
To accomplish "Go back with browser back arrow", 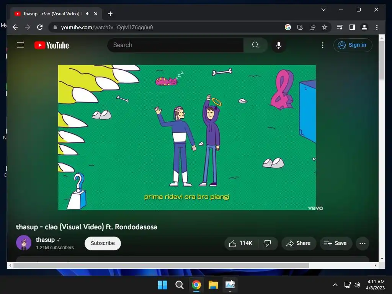I will tap(15, 27).
